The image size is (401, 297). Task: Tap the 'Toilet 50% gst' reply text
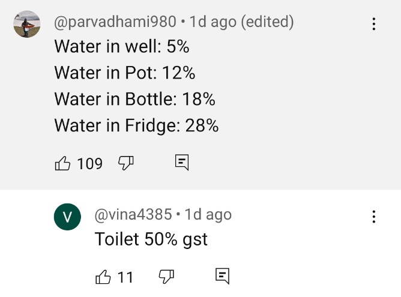click(151, 239)
